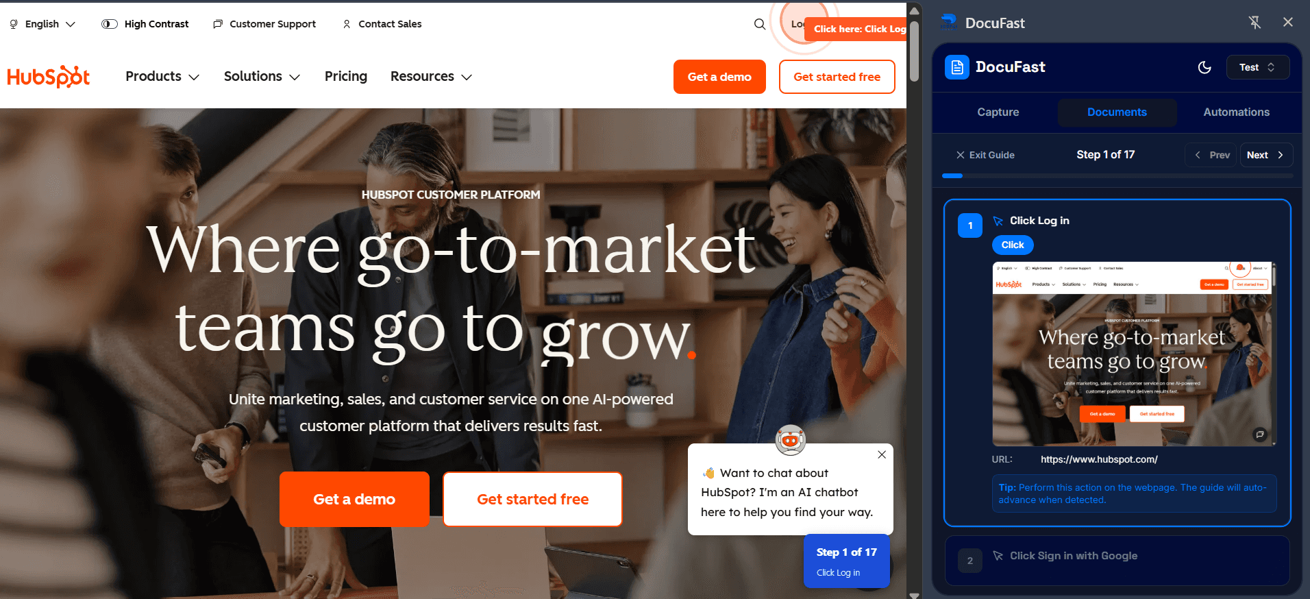The width and height of the screenshot is (1310, 599).
Task: Dismiss the chatbot popup with X
Action: click(x=882, y=454)
